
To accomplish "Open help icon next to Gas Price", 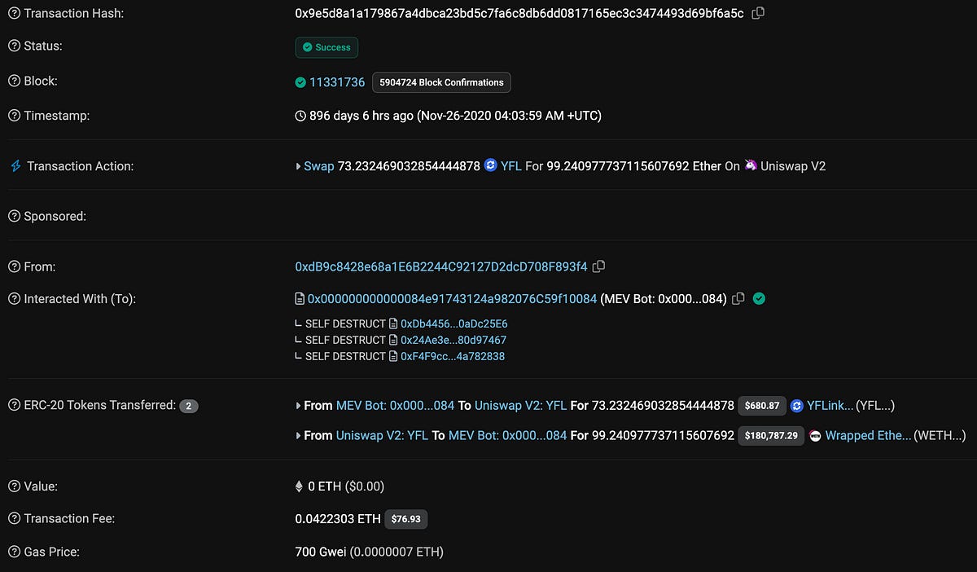I will pyautogui.click(x=14, y=552).
